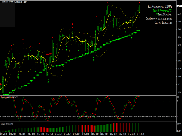The image size is (182, 136).
Task: Click the '18 Sep 00:00' time axis label
Action: (49, 134)
